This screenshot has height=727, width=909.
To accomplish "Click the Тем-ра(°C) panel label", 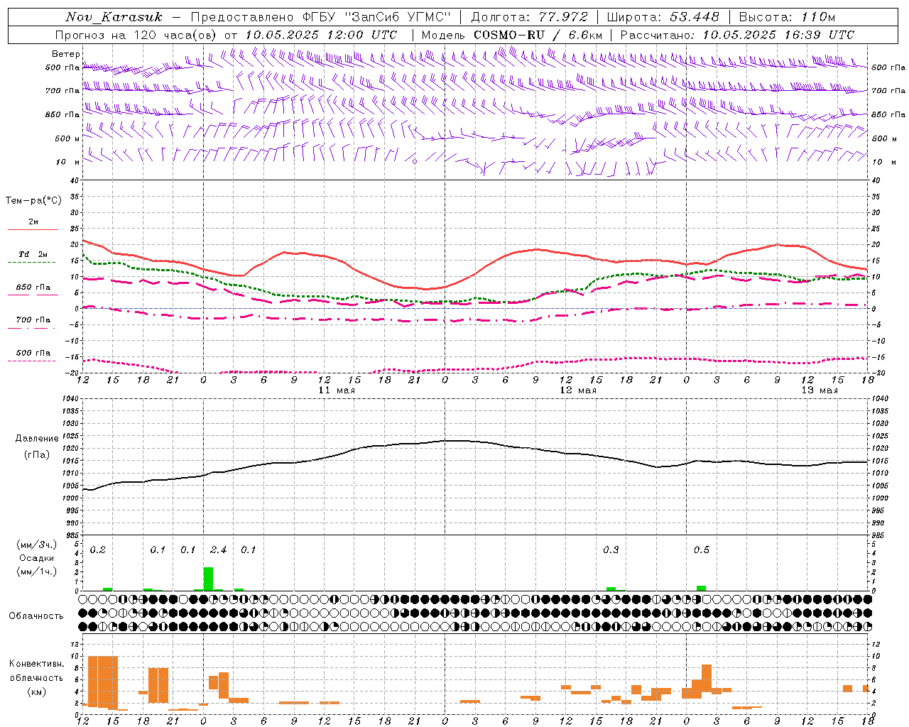I will pyautogui.click(x=33, y=201).
